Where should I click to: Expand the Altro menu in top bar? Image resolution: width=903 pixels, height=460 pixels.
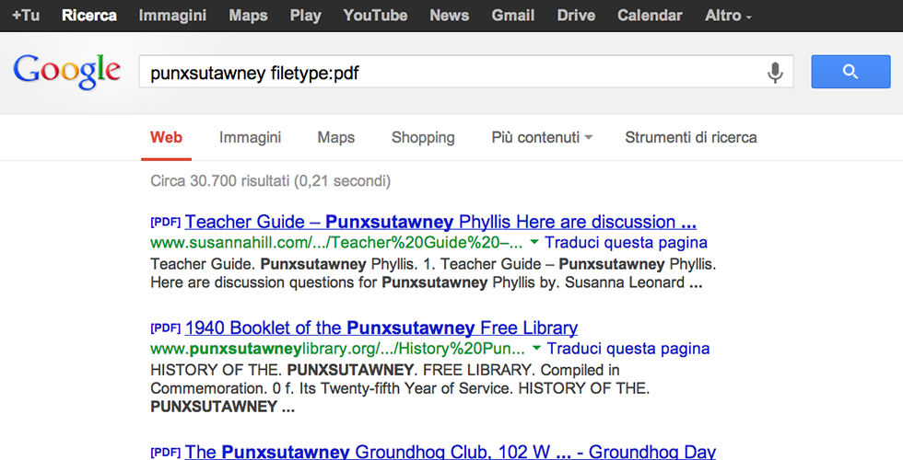728,16
